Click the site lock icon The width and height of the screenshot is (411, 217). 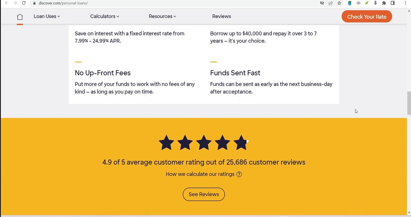point(34,3)
